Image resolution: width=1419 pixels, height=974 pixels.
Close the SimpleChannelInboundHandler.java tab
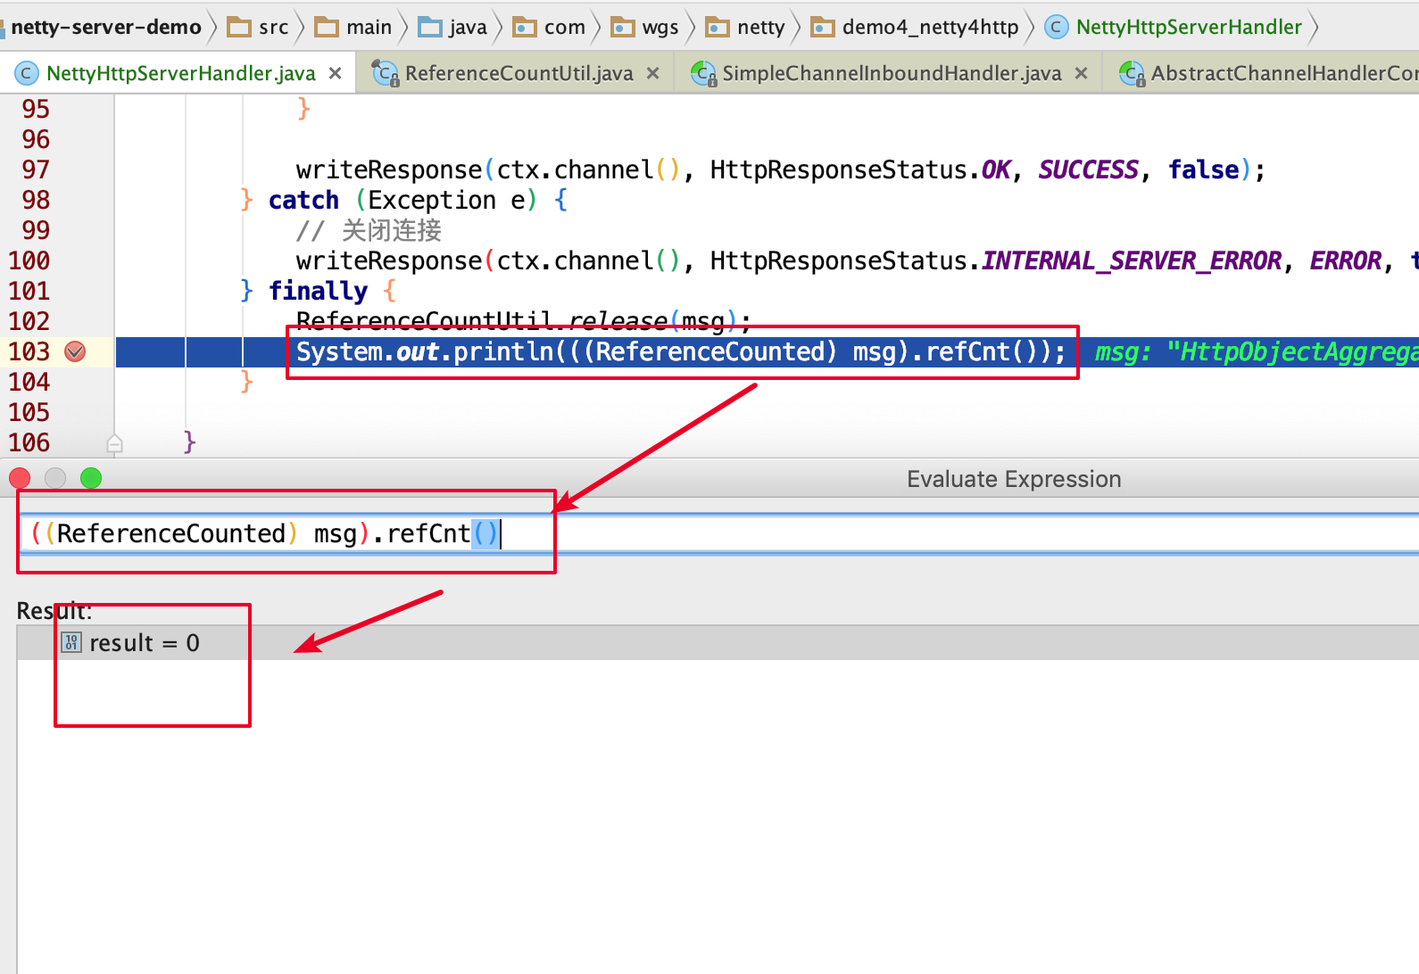(1081, 73)
